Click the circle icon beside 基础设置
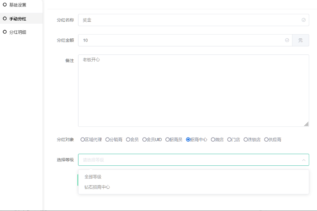The width and height of the screenshot is (317, 211). tap(5, 5)
